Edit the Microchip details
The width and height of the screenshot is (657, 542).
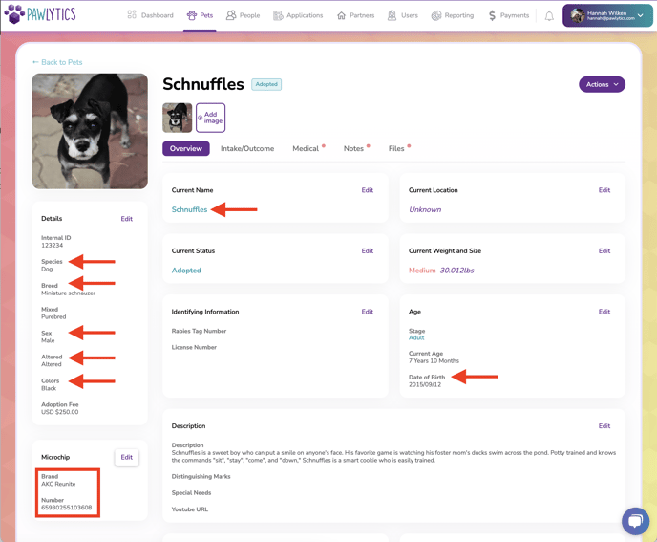[126, 457]
